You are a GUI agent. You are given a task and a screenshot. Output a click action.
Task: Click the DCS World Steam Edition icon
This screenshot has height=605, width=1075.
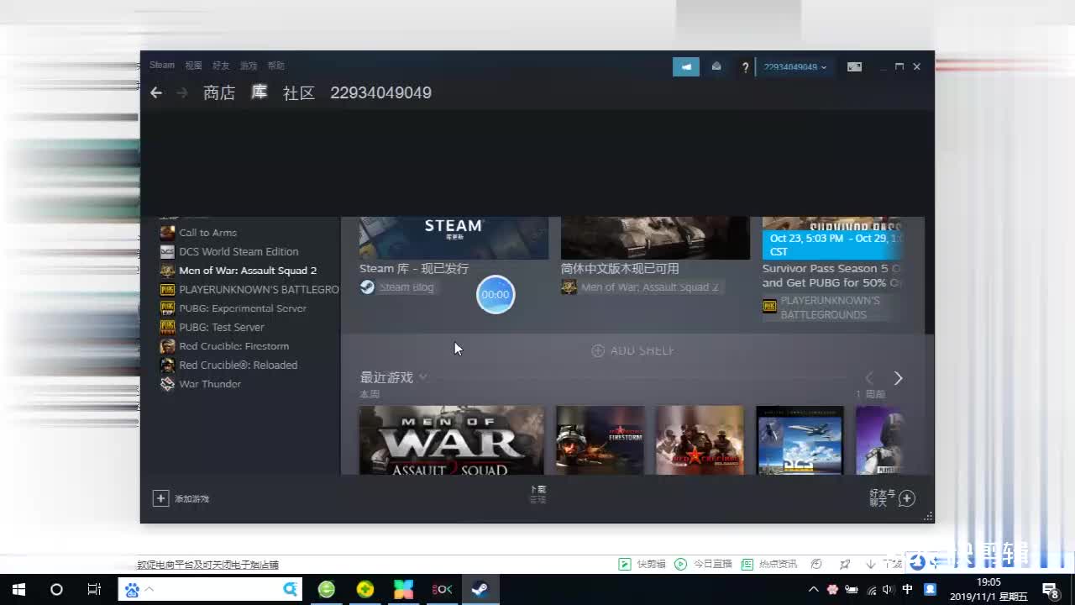pos(167,251)
